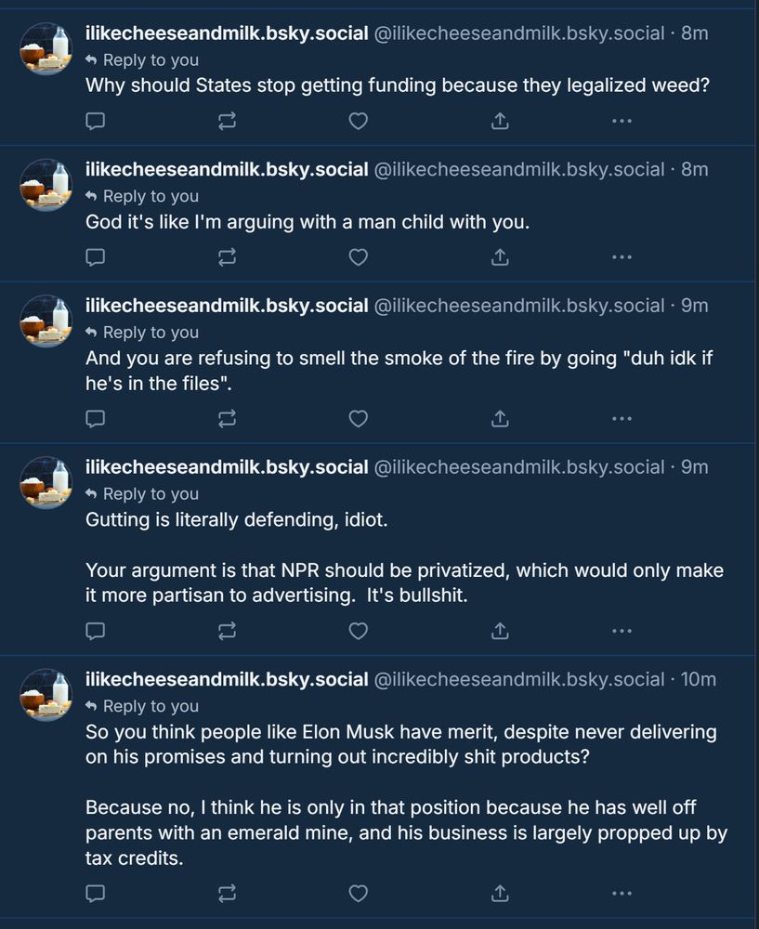
Task: Open the avatar on the legalized weed post
Action: click(x=46, y=48)
